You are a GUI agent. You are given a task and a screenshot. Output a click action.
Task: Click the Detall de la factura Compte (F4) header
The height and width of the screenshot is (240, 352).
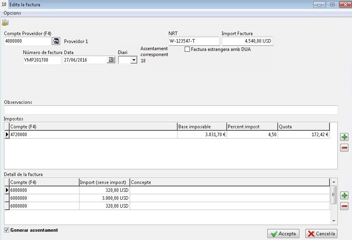[x=44, y=182]
